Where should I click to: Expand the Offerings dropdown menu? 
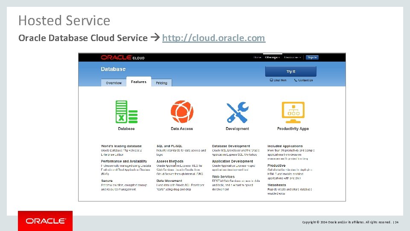point(272,57)
